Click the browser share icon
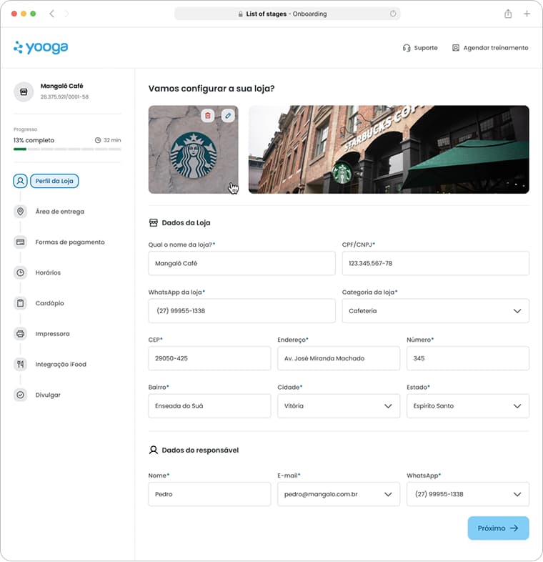The image size is (543, 562). 508,14
